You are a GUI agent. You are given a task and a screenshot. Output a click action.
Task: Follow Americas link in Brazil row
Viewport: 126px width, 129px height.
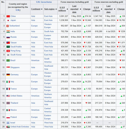pos(35,60)
